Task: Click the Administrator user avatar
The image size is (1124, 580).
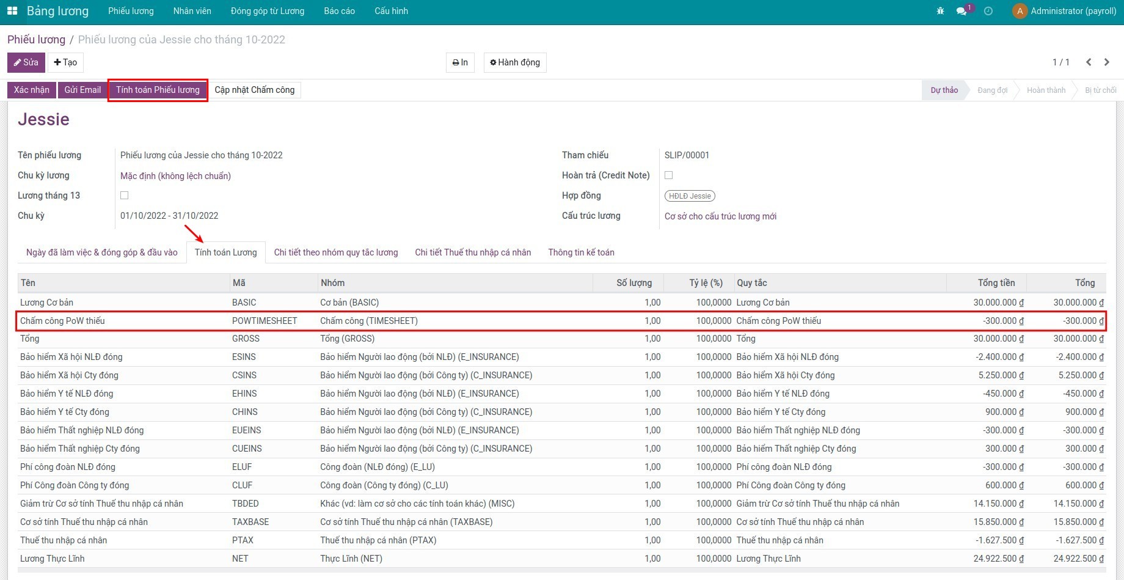Action: click(x=1019, y=11)
